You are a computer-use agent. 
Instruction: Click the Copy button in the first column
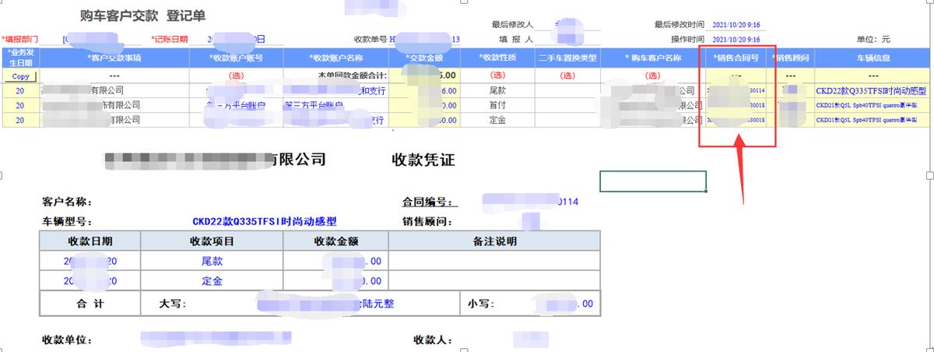[x=20, y=76]
